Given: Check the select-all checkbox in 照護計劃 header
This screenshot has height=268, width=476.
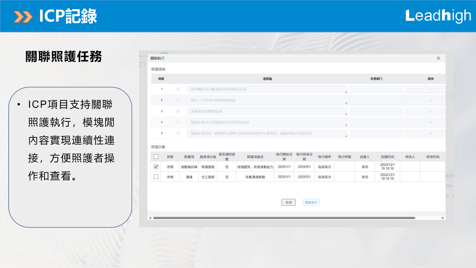Looking at the screenshot, I should (156, 157).
